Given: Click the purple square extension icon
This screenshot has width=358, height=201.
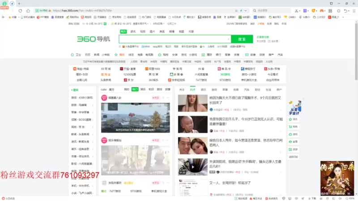Looking at the screenshot, I should click(x=305, y=11).
